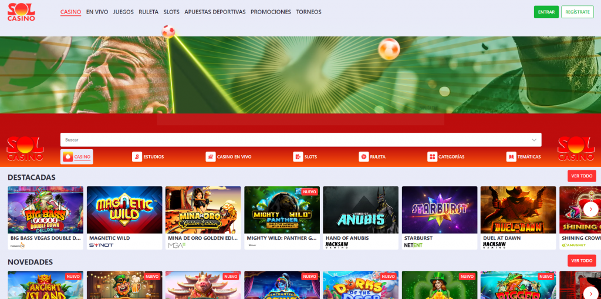The width and height of the screenshot is (601, 299).
Task: Navigate to APUESTAS DEPORTIVAS
Action: tap(215, 12)
